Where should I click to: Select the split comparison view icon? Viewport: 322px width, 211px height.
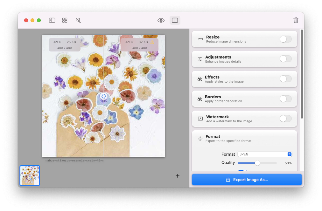[175, 20]
